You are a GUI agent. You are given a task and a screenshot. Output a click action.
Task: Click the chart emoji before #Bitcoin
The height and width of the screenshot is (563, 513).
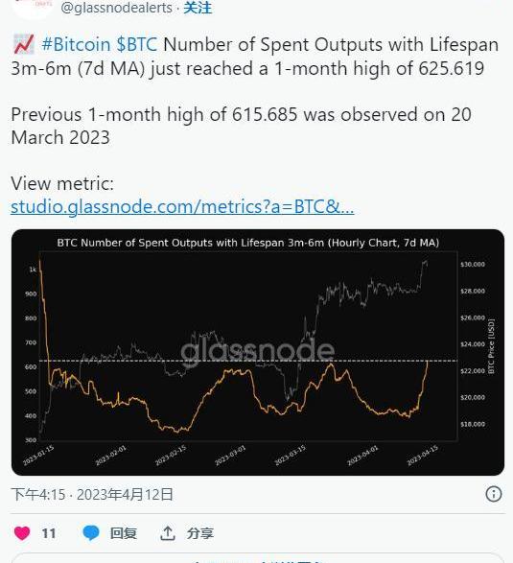tap(24, 44)
